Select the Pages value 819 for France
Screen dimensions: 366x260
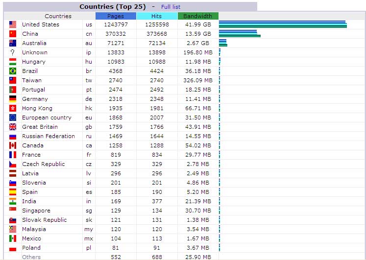click(116, 155)
